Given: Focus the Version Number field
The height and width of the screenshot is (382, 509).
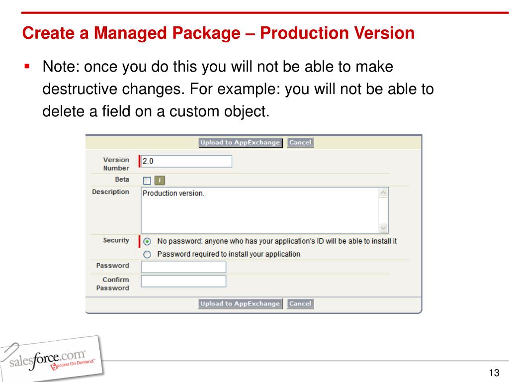Looking at the screenshot, I should pos(187,161).
